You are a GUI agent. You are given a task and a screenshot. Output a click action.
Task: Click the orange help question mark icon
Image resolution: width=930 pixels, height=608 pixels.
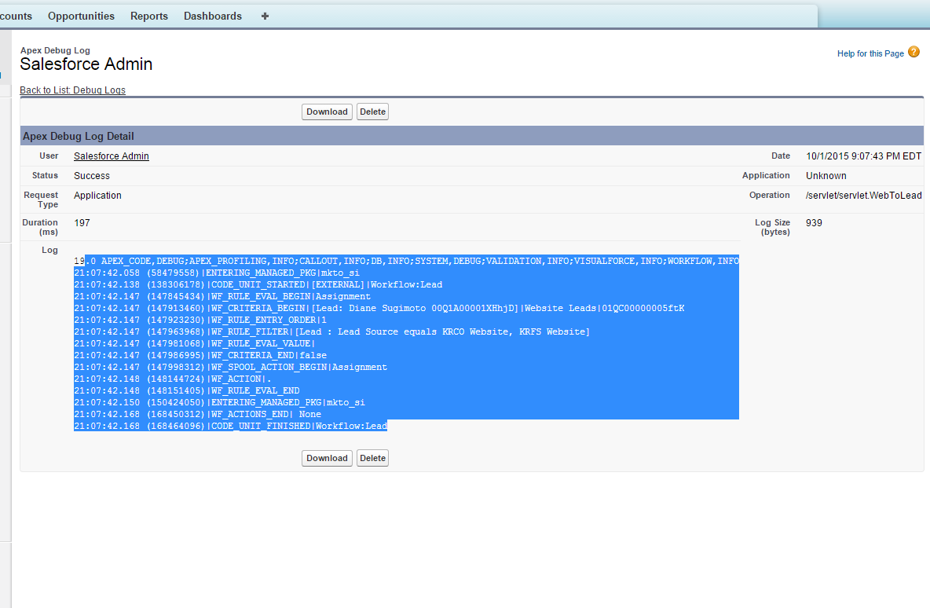tap(914, 53)
